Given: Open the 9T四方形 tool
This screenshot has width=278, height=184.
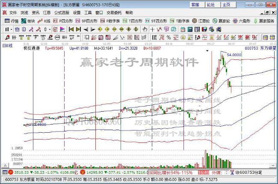Looking at the screenshot, I should (x=156, y=21).
